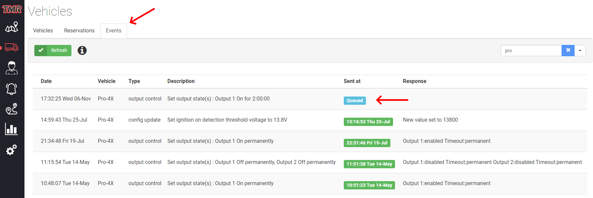This screenshot has width=593, height=198.
Task: Expand the search filter dropdown arrow
Action: click(x=580, y=50)
